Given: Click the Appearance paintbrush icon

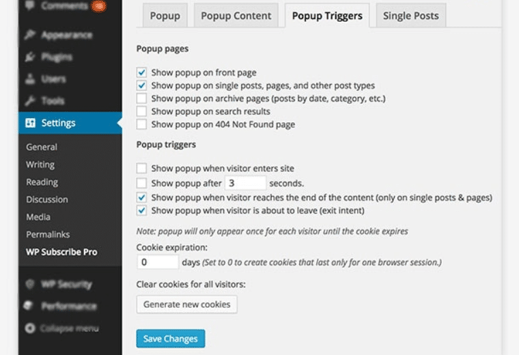Looking at the screenshot, I should tap(30, 35).
